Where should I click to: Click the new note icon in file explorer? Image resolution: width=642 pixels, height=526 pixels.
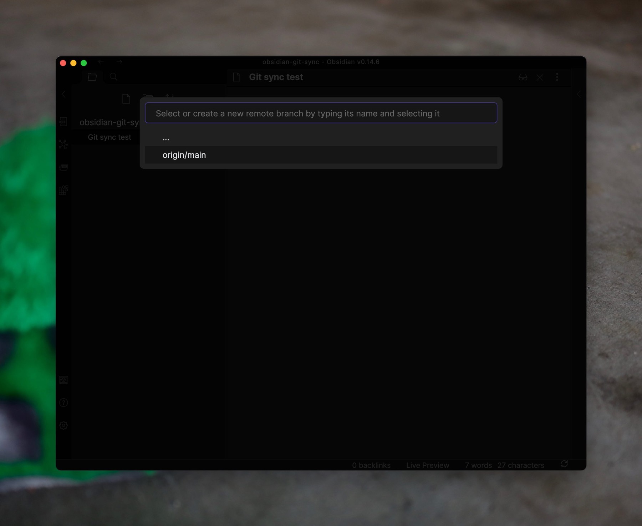pyautogui.click(x=126, y=99)
